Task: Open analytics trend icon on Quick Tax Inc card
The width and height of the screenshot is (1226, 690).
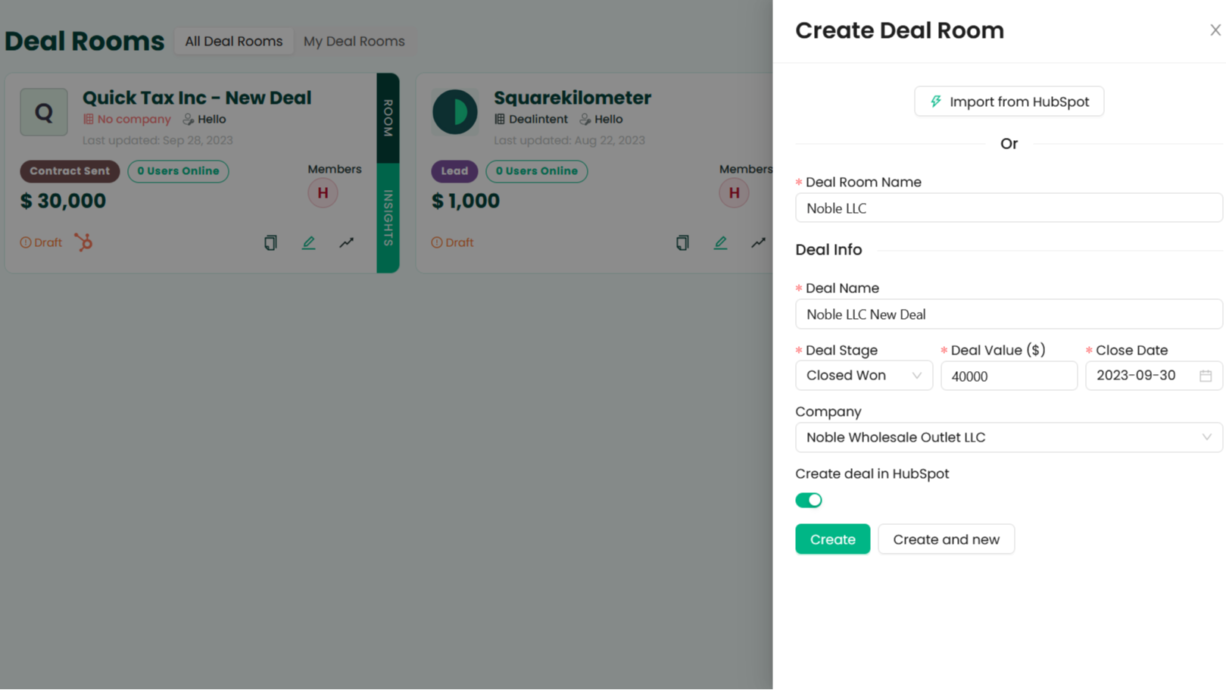Action: [x=346, y=242]
